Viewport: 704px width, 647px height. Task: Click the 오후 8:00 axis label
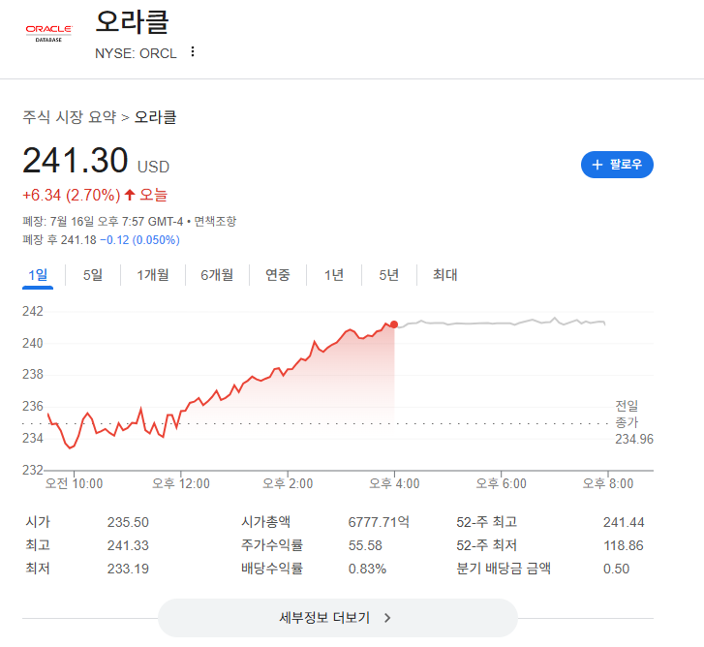point(608,483)
